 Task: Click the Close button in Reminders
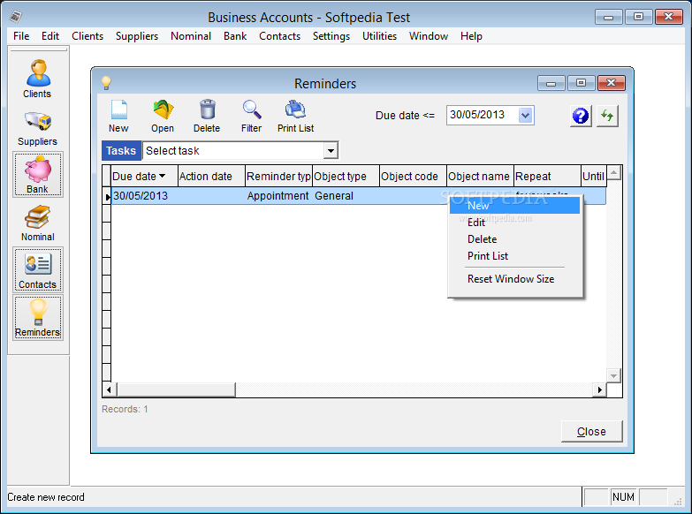click(x=591, y=431)
